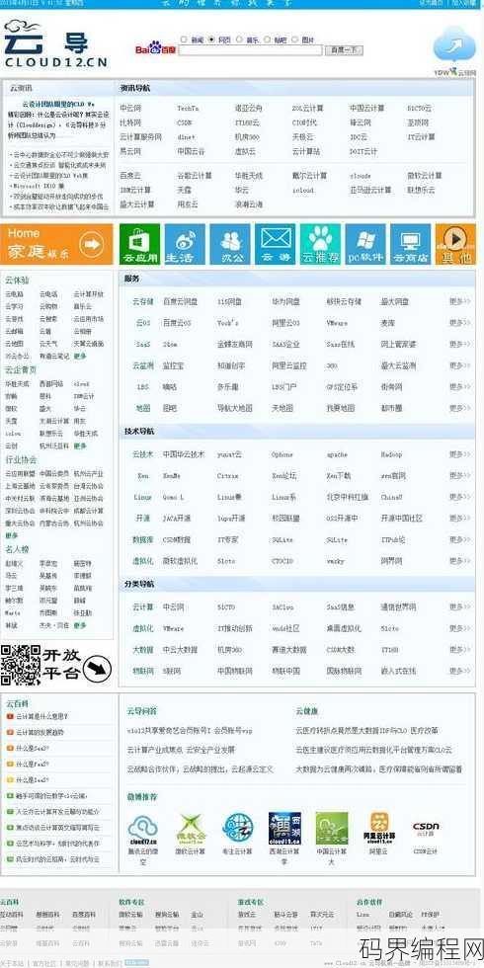Screen dimensions: 484x968
Task: Expand 更多 in the 云存储 row
Action: pyautogui.click(x=459, y=302)
